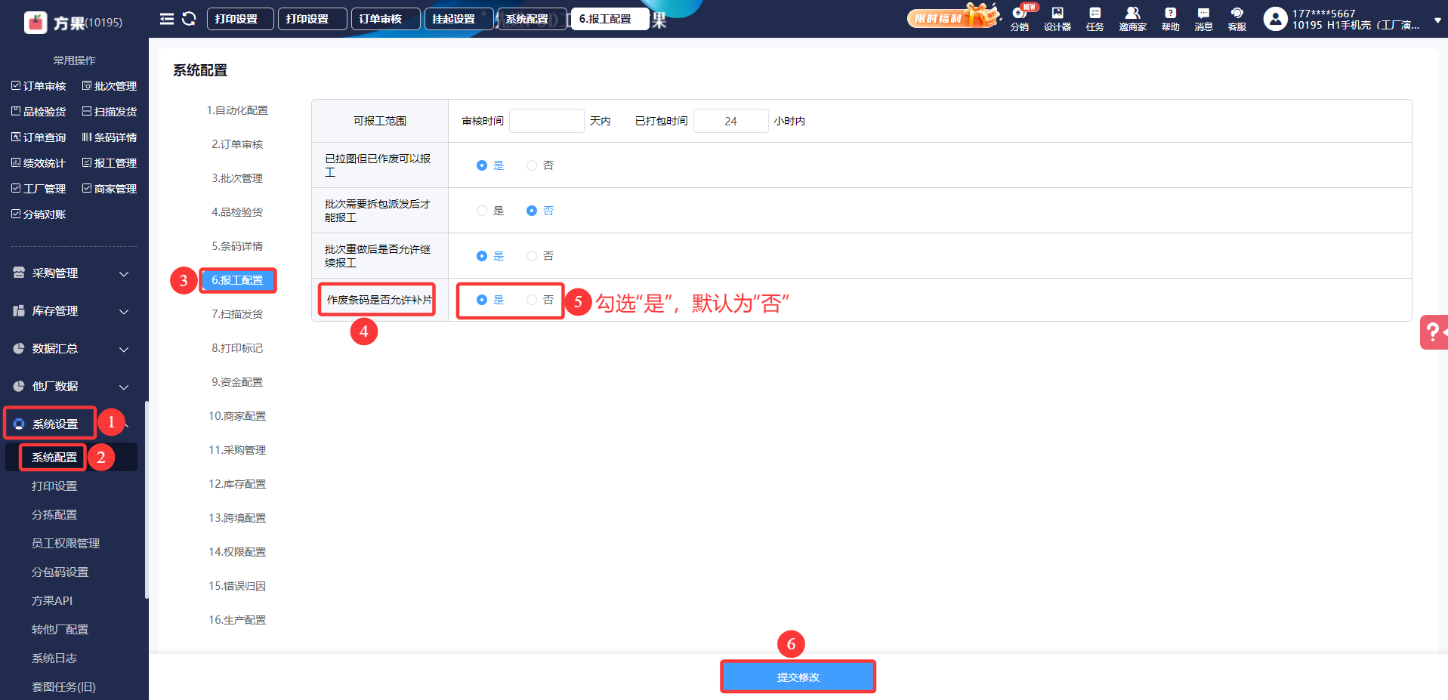1448x700 pixels.
Task: Click the 限时福利 gift banner
Action: tap(953, 17)
